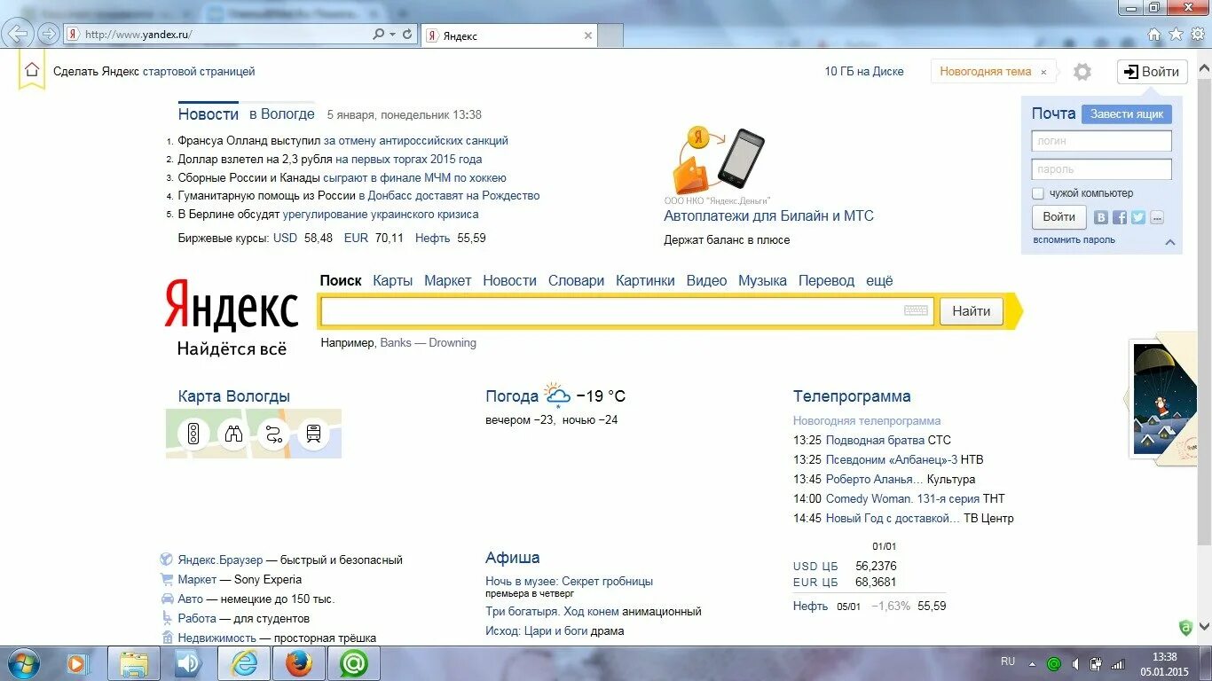1212x681 pixels.
Task: Dismiss the Новогодняя тема promo
Action: click(x=1043, y=72)
